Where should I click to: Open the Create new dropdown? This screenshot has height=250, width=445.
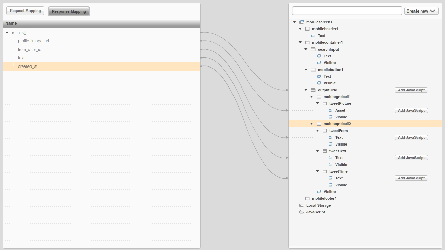(421, 11)
